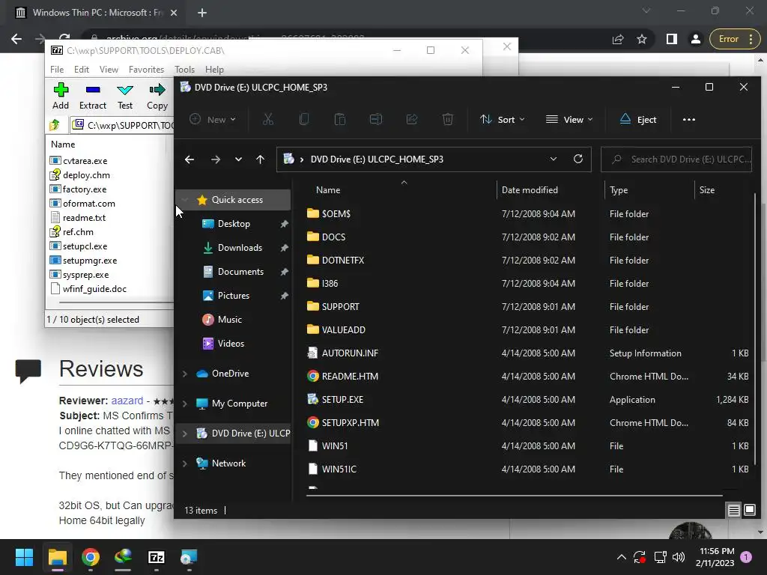Expand the OneDrive tree node
This screenshot has height=575, width=767.
(x=185, y=374)
